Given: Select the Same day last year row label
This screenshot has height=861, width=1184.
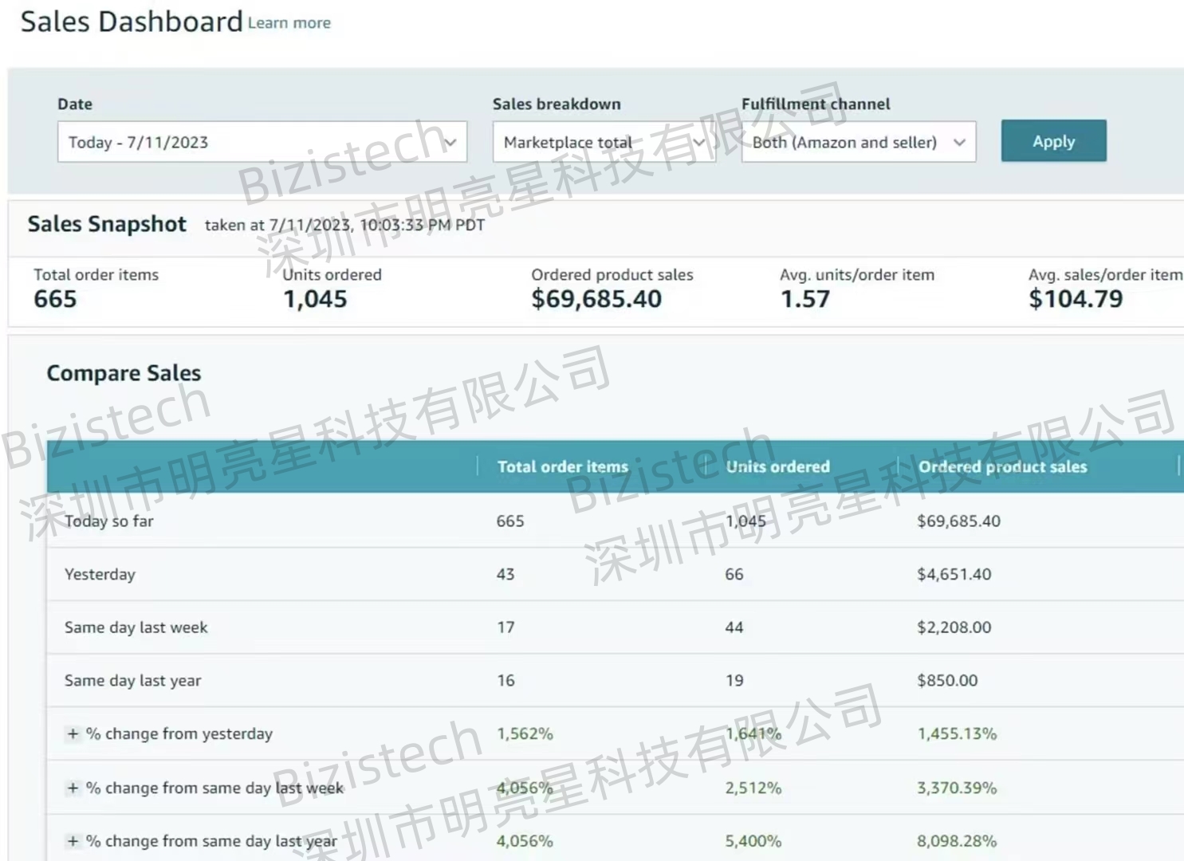Looking at the screenshot, I should click(x=132, y=681).
